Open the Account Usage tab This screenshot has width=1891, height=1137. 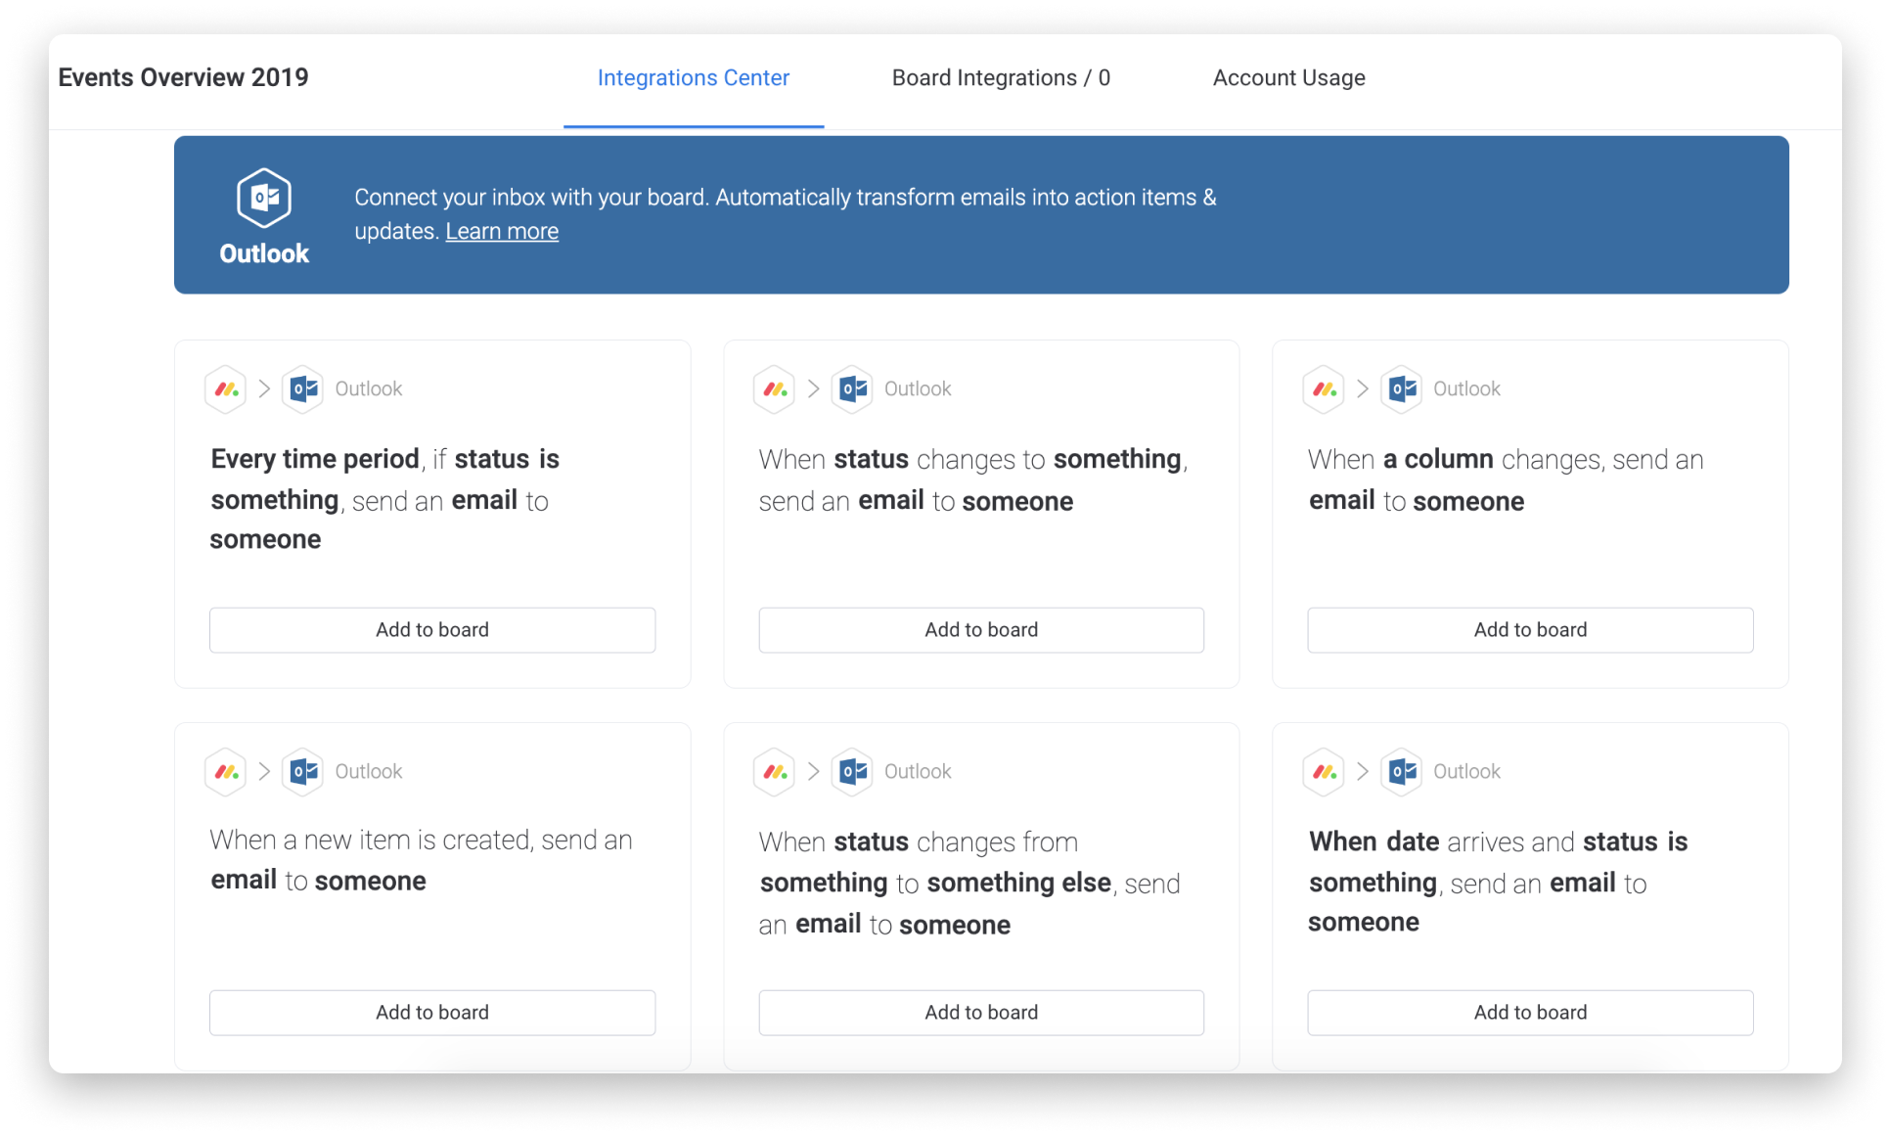(1288, 77)
